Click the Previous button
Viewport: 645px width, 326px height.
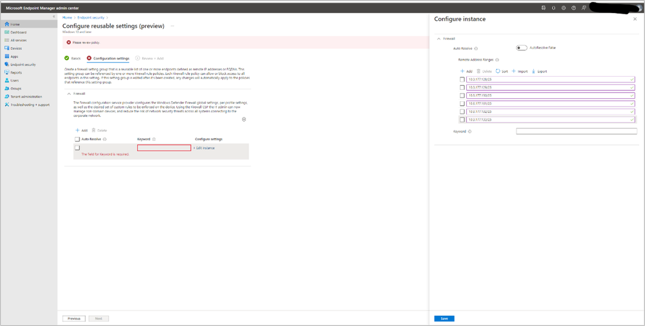[74, 319]
